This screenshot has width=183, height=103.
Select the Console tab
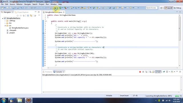59,72
